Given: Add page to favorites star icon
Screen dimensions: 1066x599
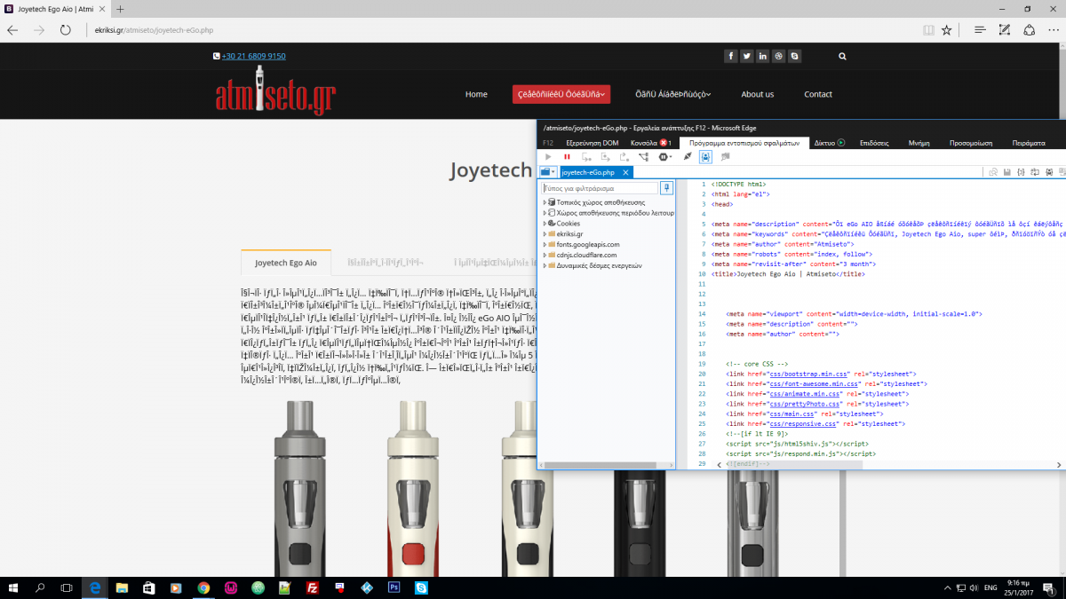Looking at the screenshot, I should (x=947, y=29).
